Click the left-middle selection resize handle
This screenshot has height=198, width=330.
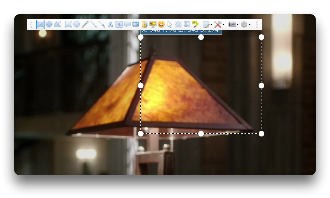[141, 86]
